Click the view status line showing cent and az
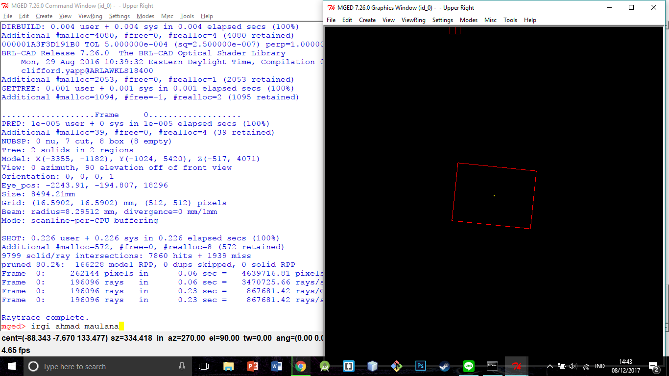Viewport: 669px width, 376px height. pos(162,338)
